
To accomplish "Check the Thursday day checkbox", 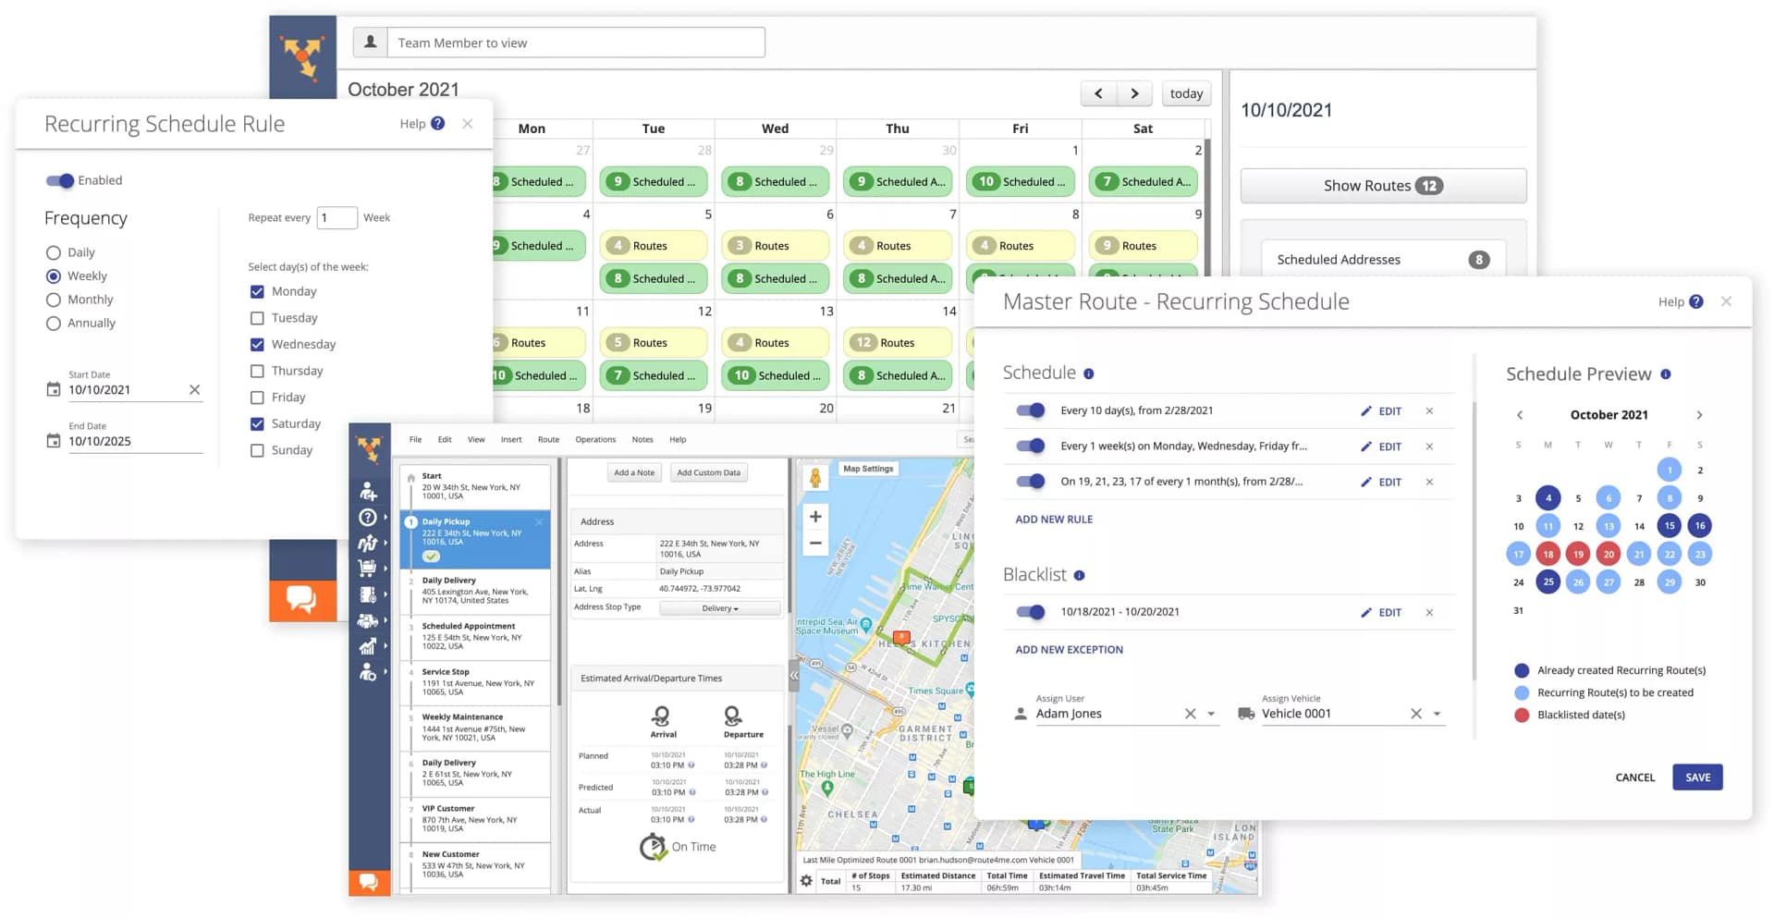I will pos(256,371).
